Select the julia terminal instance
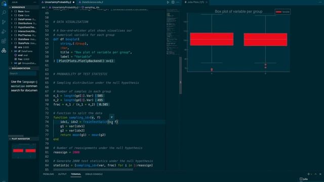 [x=304, y=179]
